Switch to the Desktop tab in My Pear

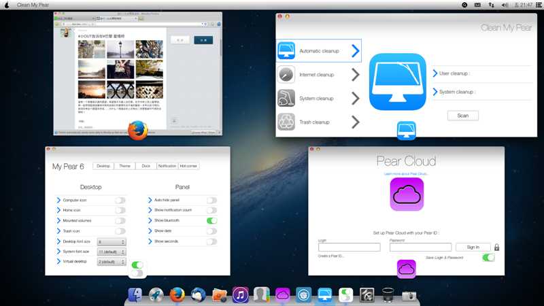(x=103, y=166)
